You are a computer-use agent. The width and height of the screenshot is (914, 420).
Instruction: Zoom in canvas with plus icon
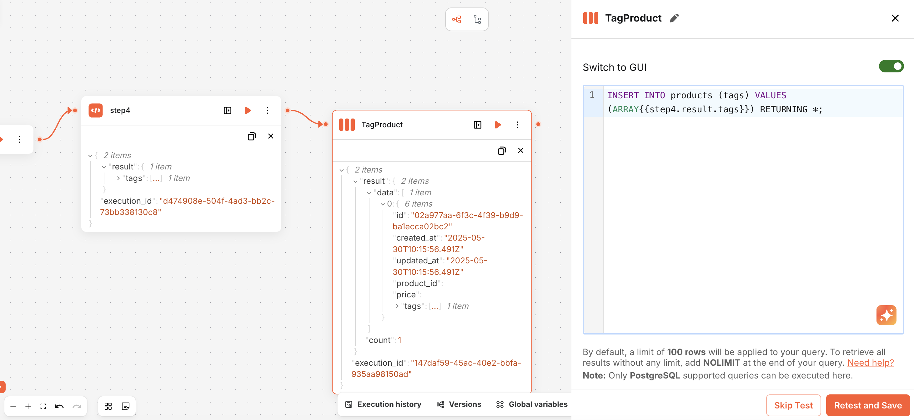pyautogui.click(x=28, y=406)
